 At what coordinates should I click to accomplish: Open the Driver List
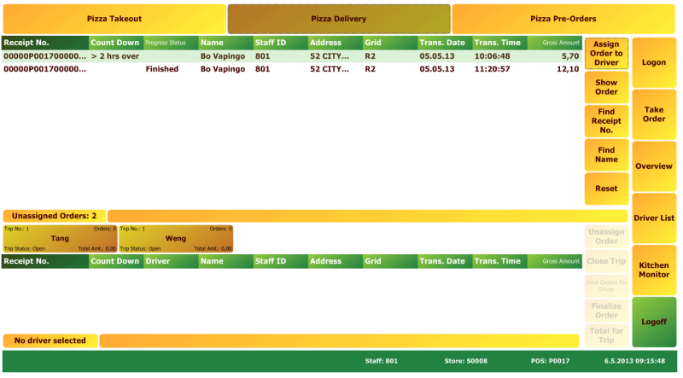click(x=654, y=218)
